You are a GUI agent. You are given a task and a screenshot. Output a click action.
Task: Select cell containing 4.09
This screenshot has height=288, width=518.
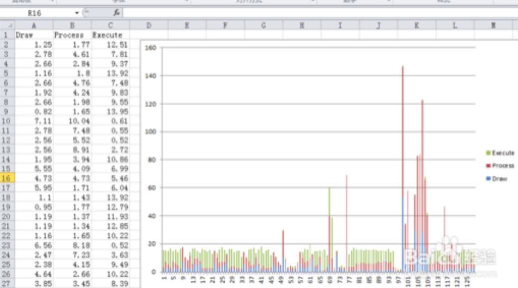coord(72,169)
